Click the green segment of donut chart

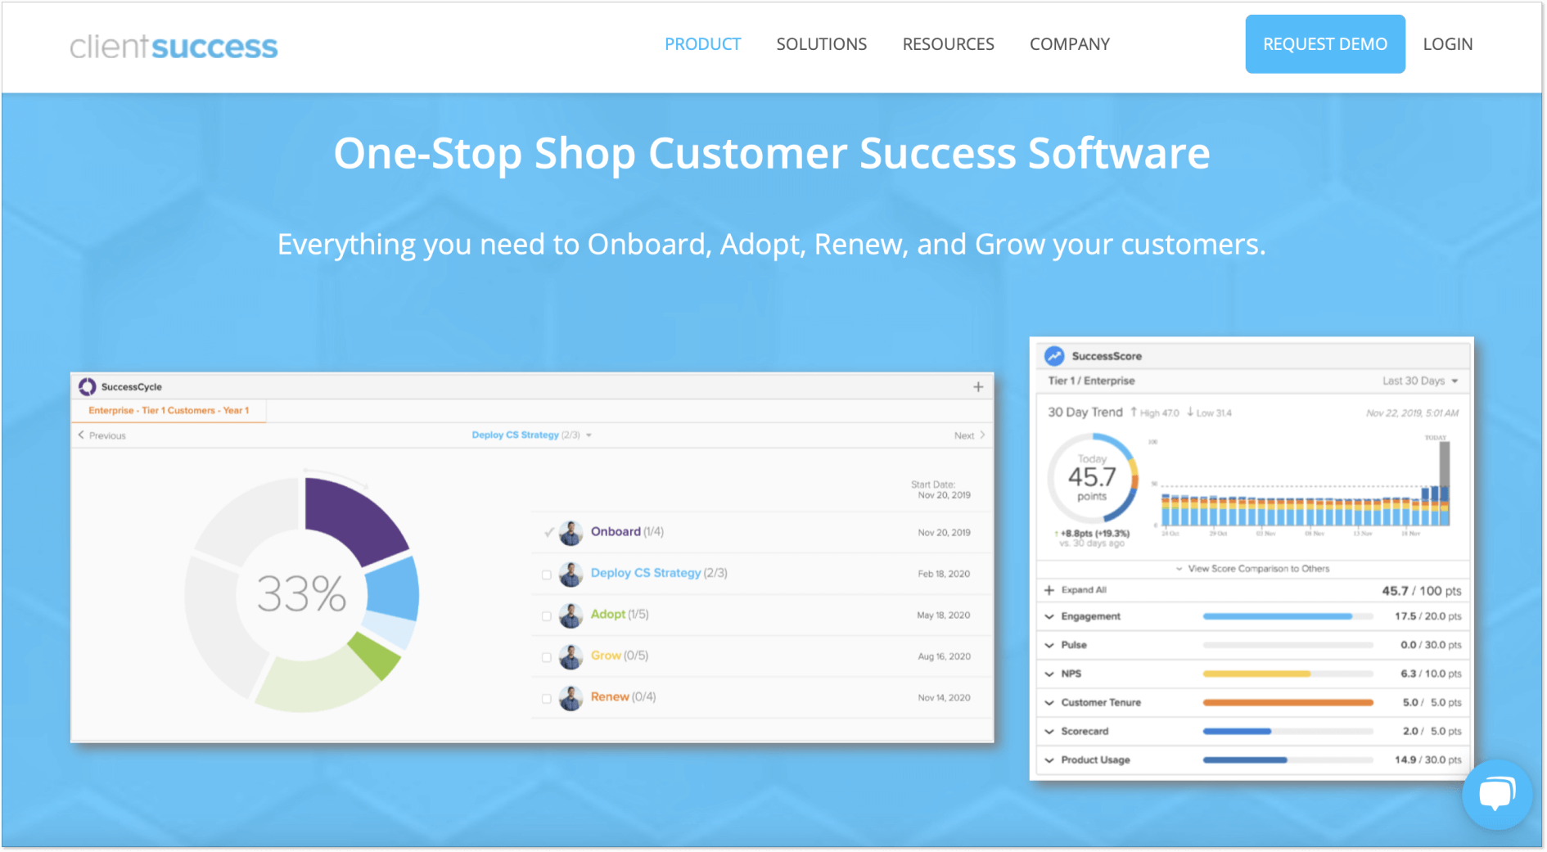[375, 656]
